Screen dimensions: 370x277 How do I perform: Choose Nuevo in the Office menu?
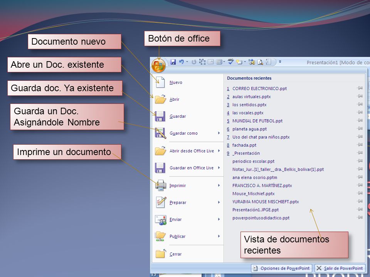coord(188,82)
